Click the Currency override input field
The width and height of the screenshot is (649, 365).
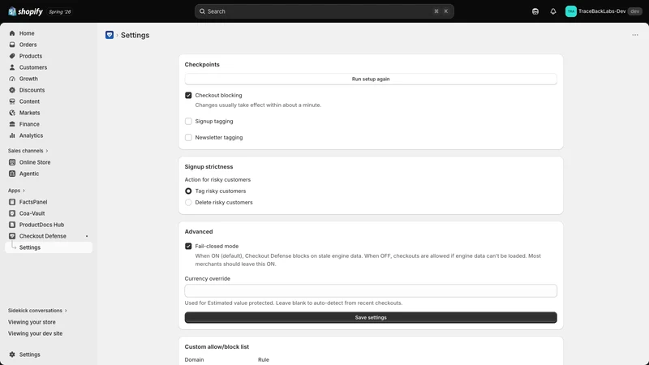[x=371, y=290]
